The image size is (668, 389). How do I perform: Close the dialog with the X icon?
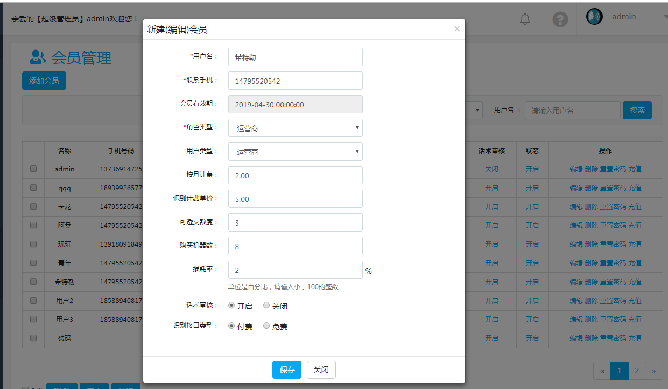pos(457,29)
